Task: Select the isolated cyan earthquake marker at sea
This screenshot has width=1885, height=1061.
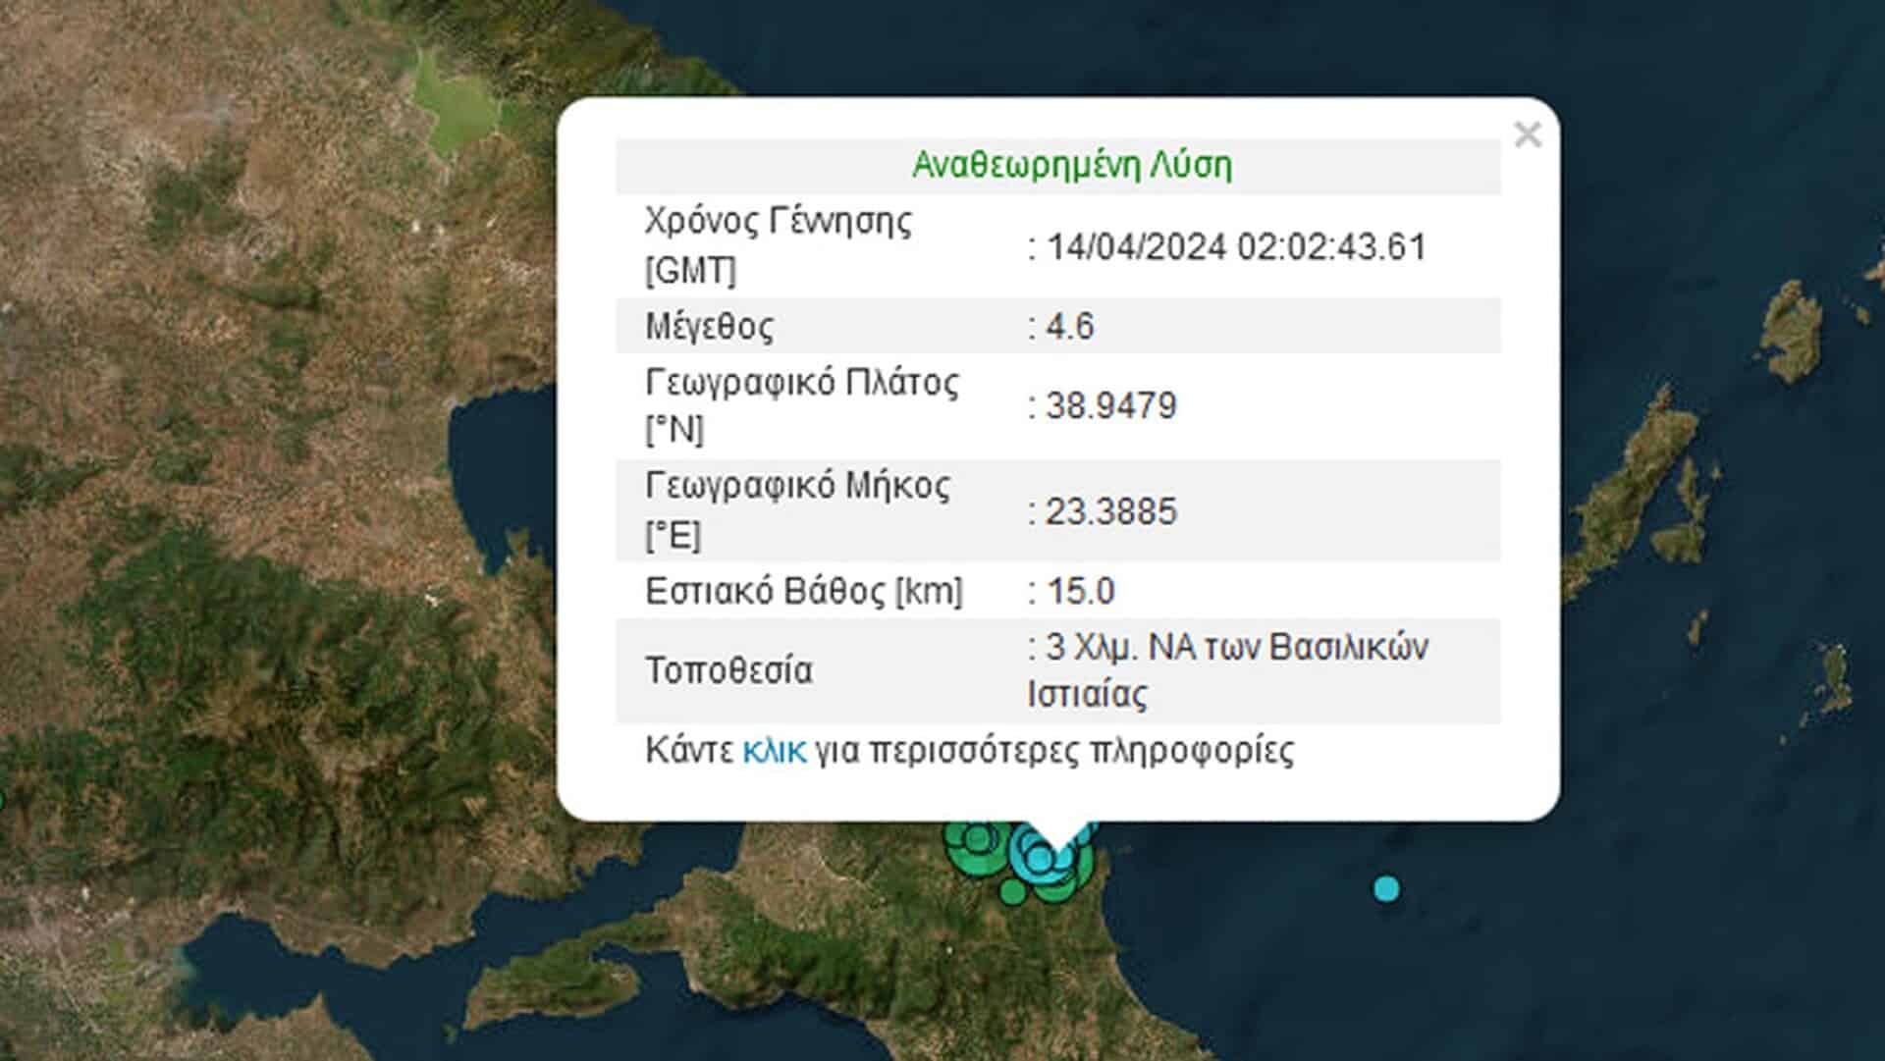Action: pyautogui.click(x=1386, y=889)
